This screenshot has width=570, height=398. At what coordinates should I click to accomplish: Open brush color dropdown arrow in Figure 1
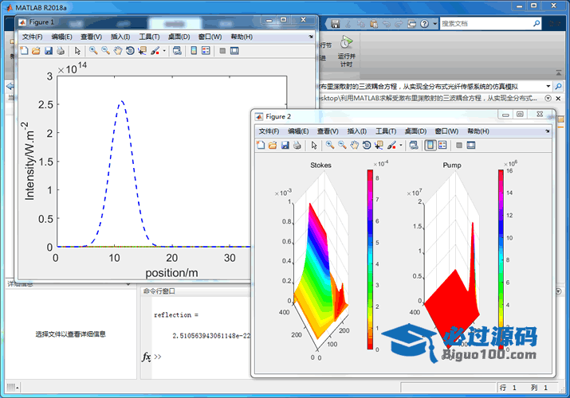(x=164, y=51)
